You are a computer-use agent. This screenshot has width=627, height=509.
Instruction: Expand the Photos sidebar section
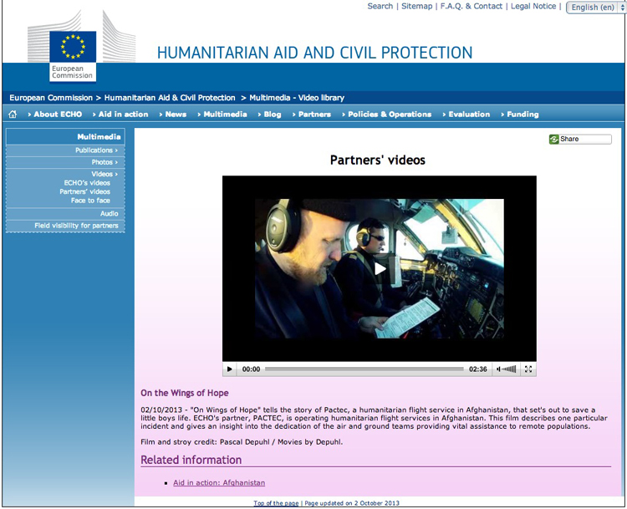point(104,162)
